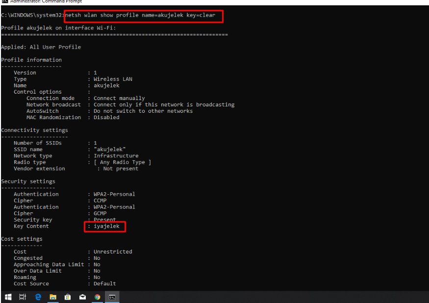Click the SSID name value "akujelek"
Image resolution: width=429 pixels, height=303 pixels.
pos(110,150)
